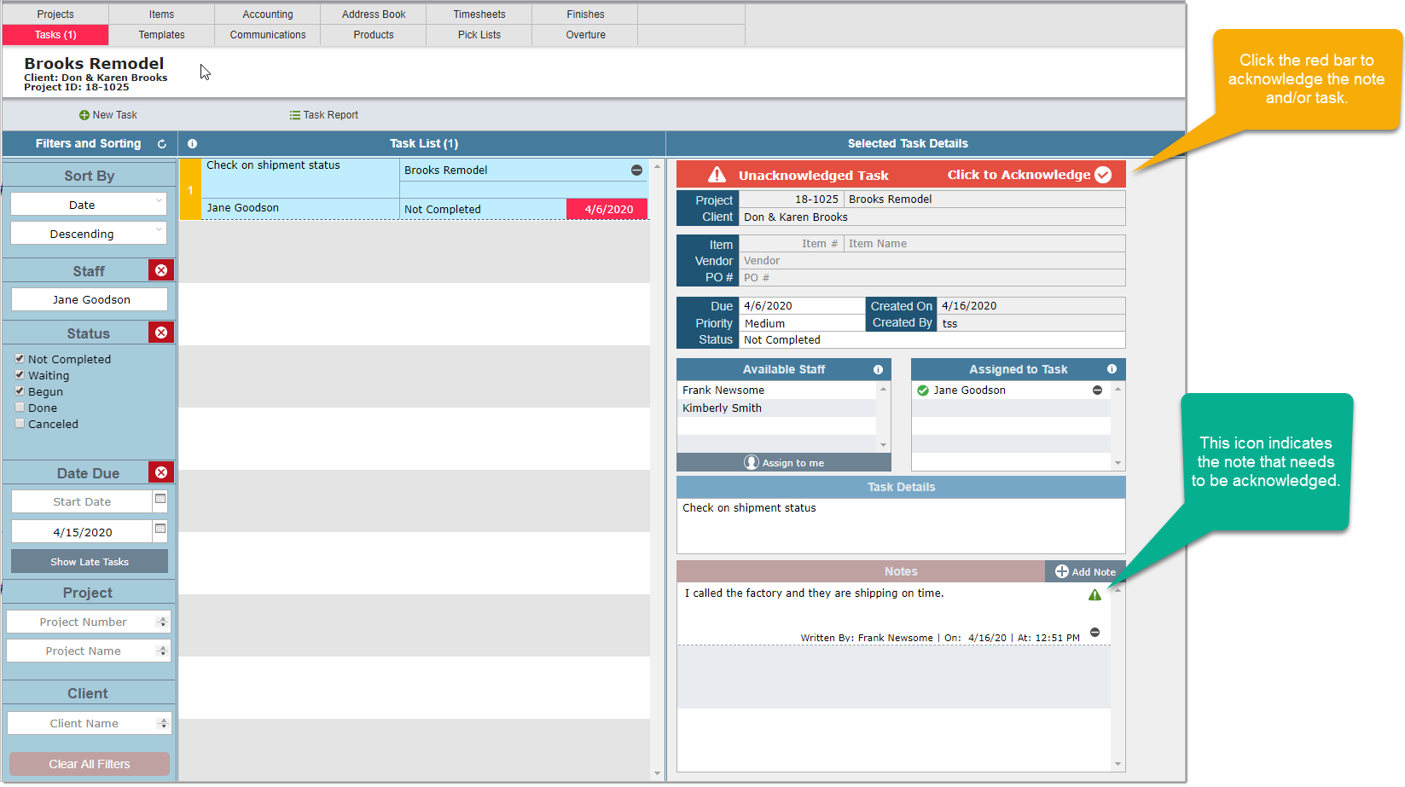Viewport: 1405px width, 787px height.
Task: Click the Add Note plus icon
Action: point(1062,571)
